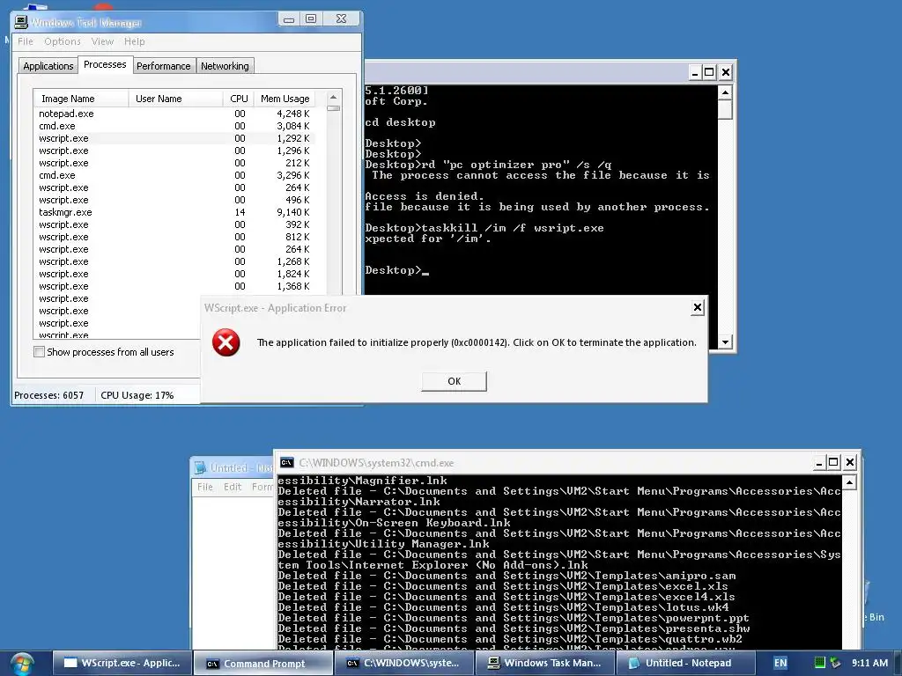Sort processes by Image Name column

coord(81,99)
